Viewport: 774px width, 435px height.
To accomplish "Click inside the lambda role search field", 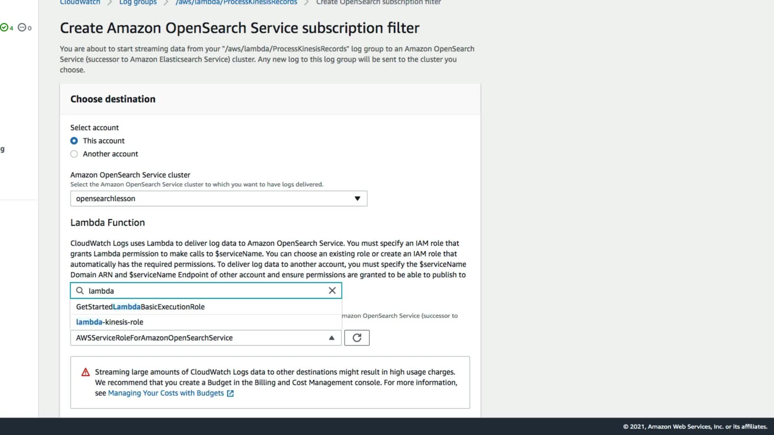I will [x=202, y=290].
